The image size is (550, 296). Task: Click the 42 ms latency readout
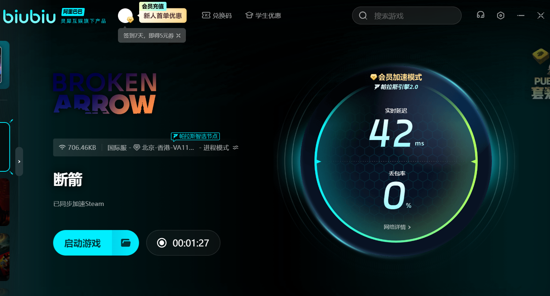396,133
